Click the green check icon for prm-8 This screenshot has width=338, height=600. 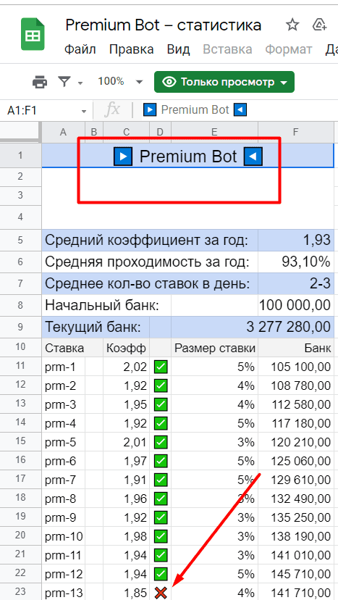coord(161,499)
